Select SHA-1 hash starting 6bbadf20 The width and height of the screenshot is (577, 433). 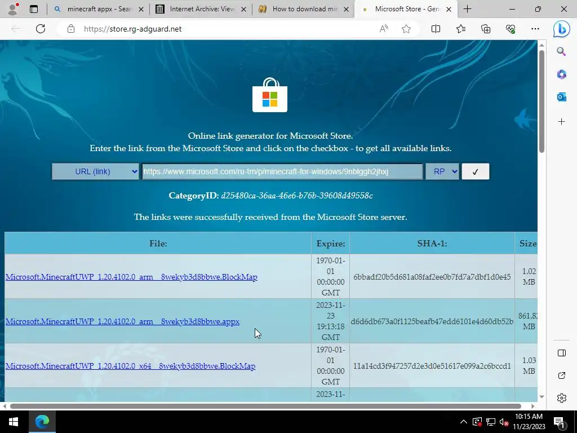pyautogui.click(x=432, y=277)
